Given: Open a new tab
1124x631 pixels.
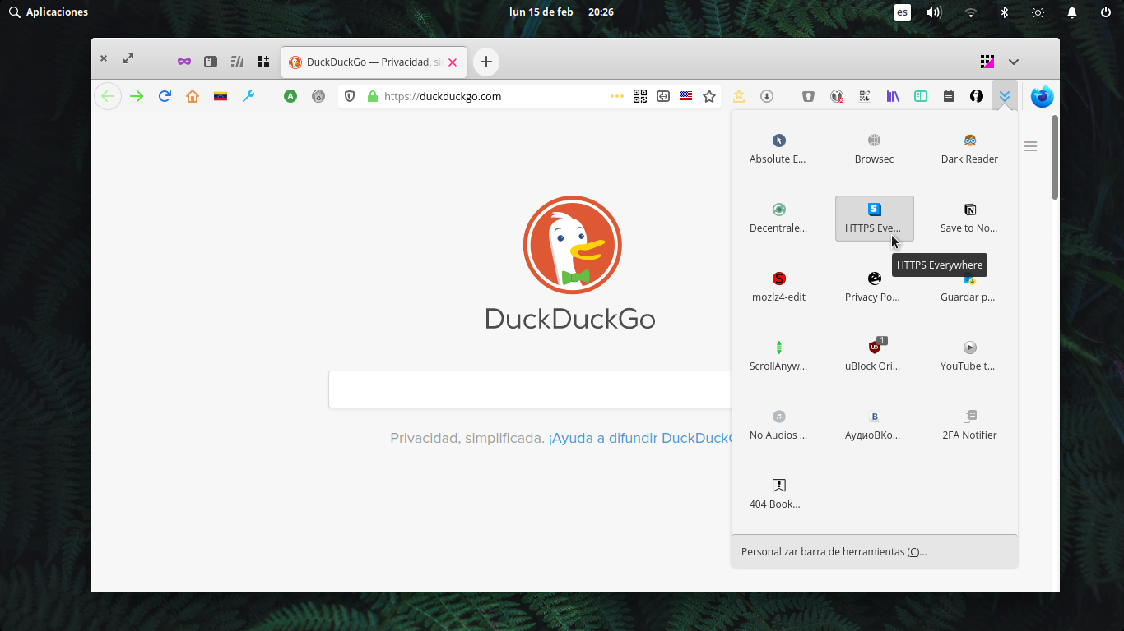Looking at the screenshot, I should [x=486, y=62].
